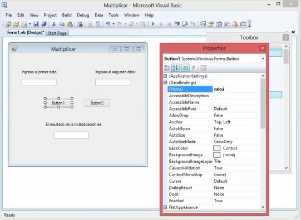Open the Object Browser toolbar icon
The image size is (301, 220).
point(219,24)
